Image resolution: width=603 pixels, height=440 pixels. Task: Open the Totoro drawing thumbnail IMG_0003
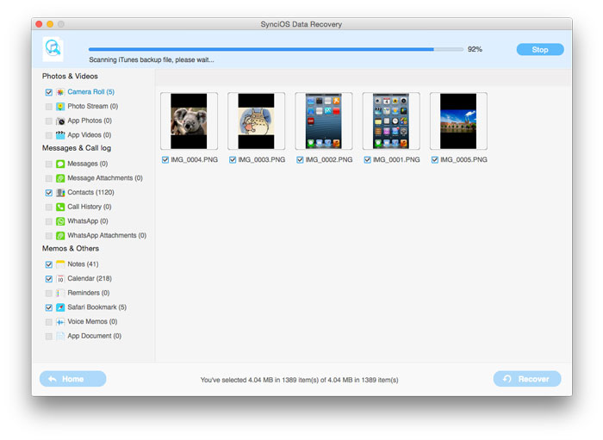(x=256, y=121)
